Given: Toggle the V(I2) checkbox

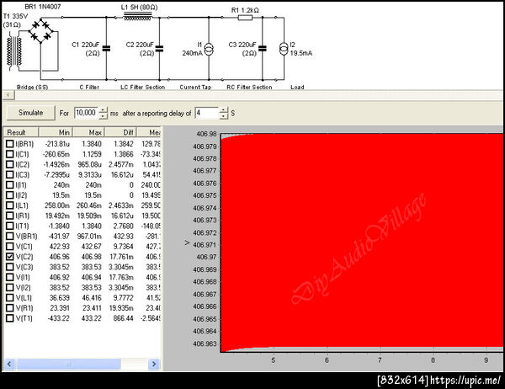Looking at the screenshot, I should [10, 287].
